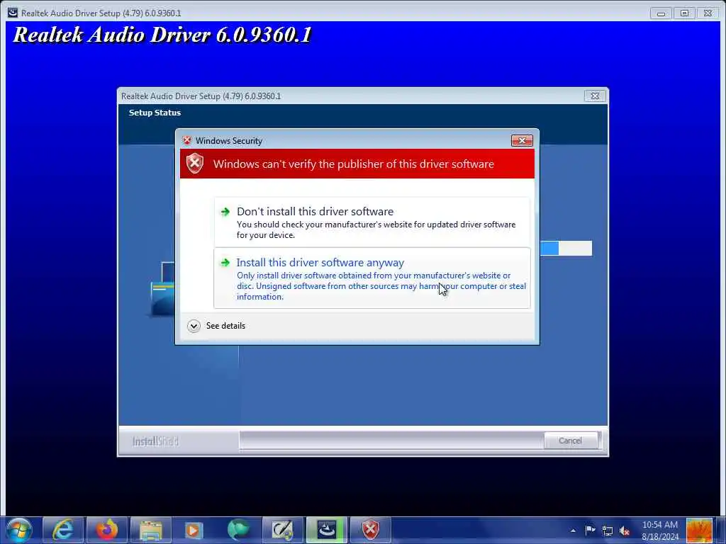Open Action Center flag icon

590,530
